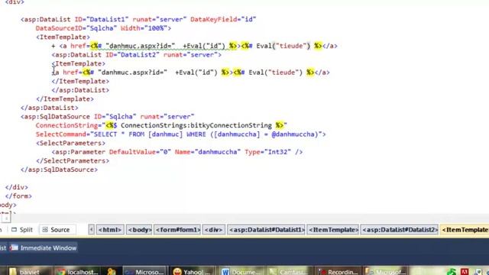Switch to the Recording taskbar item

click(338, 271)
